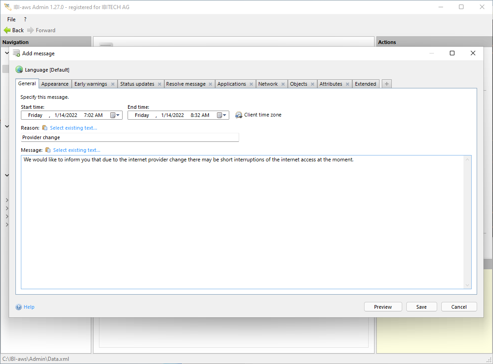The width and height of the screenshot is (493, 364).
Task: Click the green Back arrow icon
Action: (7, 30)
